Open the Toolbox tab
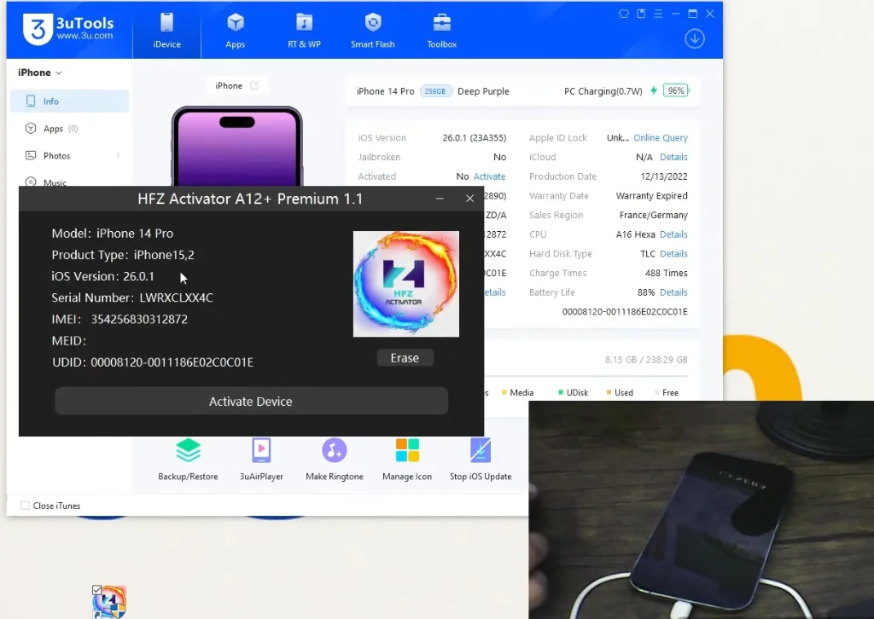 click(x=441, y=32)
